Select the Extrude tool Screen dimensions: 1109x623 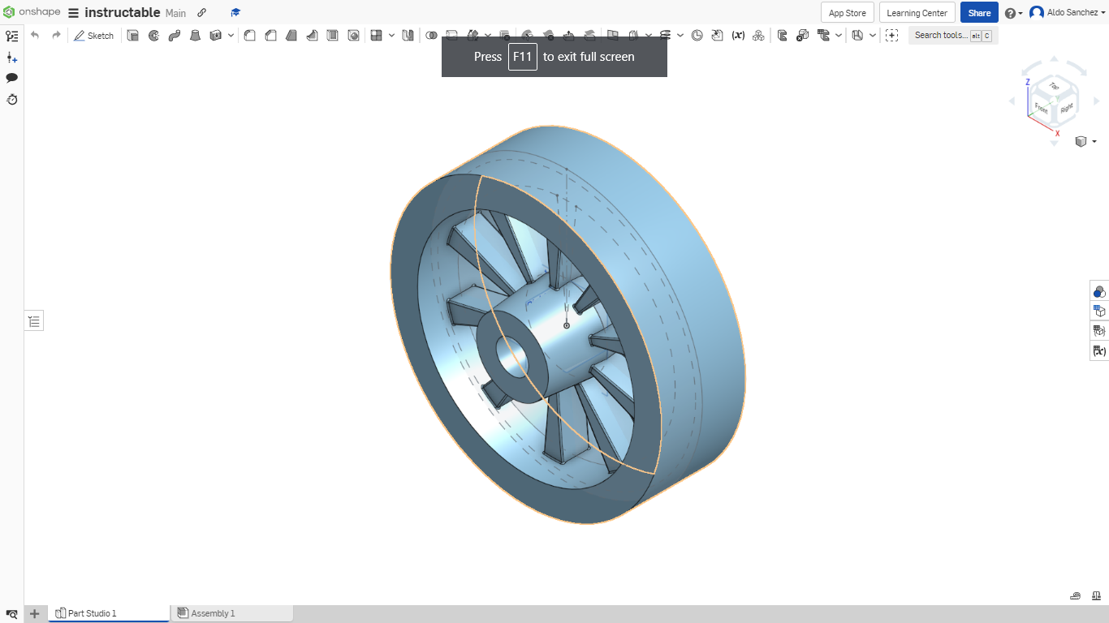tap(132, 35)
